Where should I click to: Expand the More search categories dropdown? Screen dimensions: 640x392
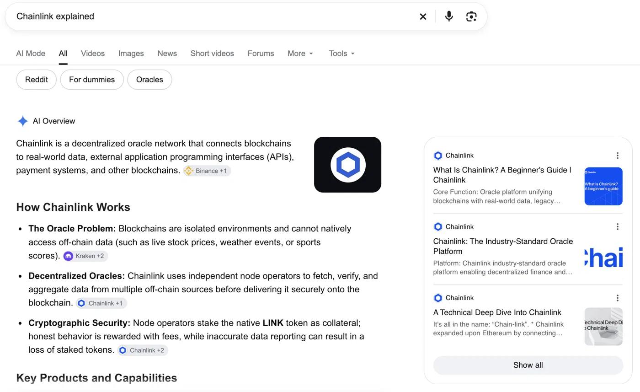click(300, 54)
